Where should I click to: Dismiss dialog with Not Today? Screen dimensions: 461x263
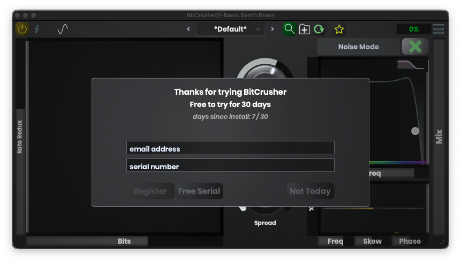[x=310, y=191]
